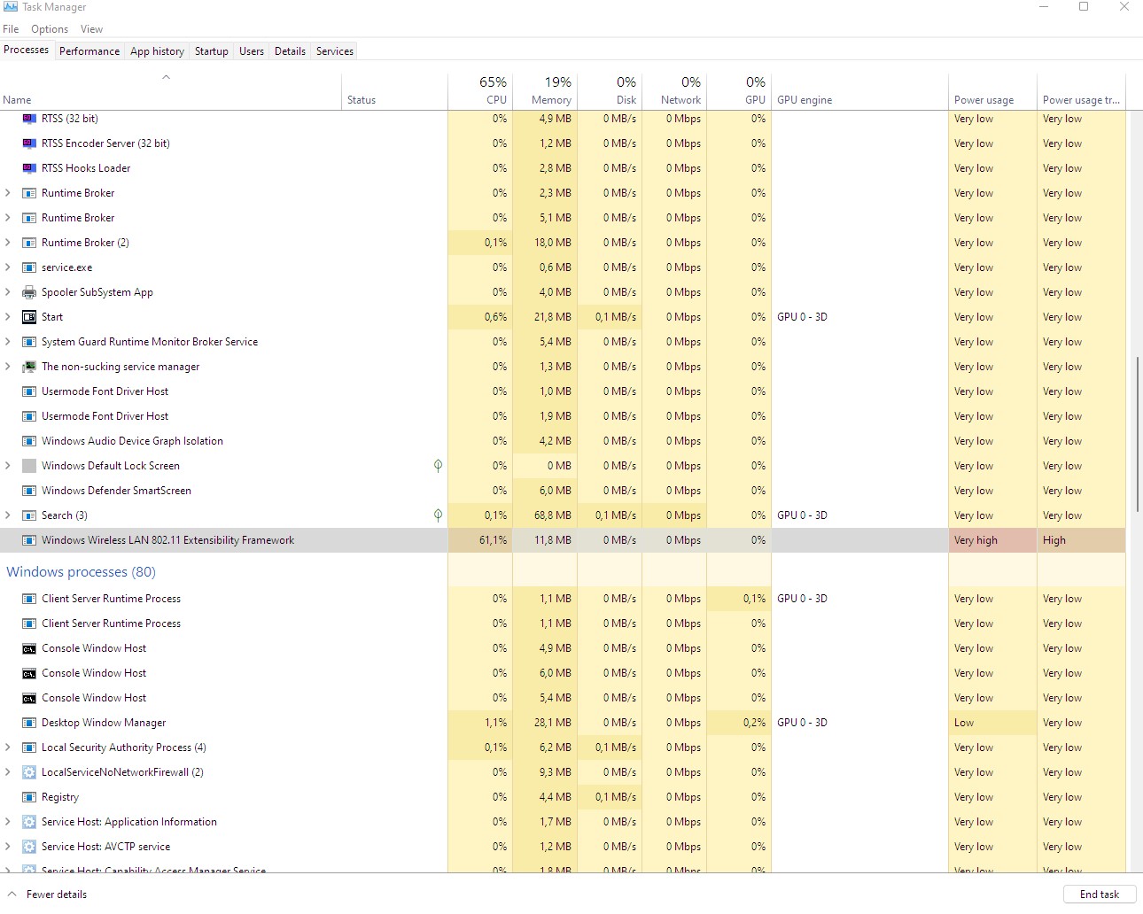The width and height of the screenshot is (1143, 914).
Task: Click the non-sucking service manager icon
Action: (x=29, y=367)
